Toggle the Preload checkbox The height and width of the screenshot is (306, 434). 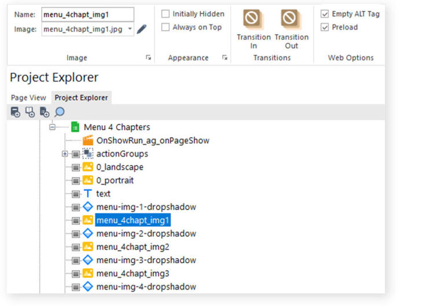(325, 27)
